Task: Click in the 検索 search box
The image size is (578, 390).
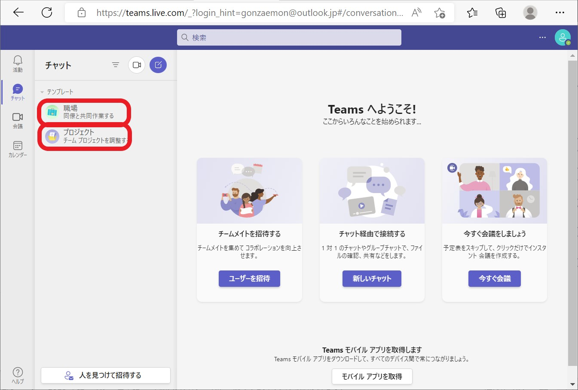Action: pyautogui.click(x=289, y=37)
